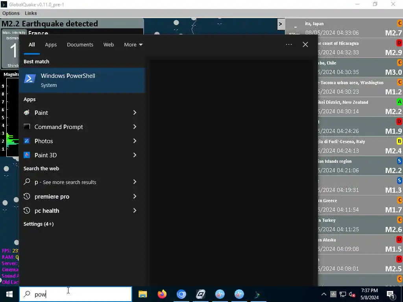Close the search panel with X
This screenshot has height=302, width=403.
coord(305,45)
